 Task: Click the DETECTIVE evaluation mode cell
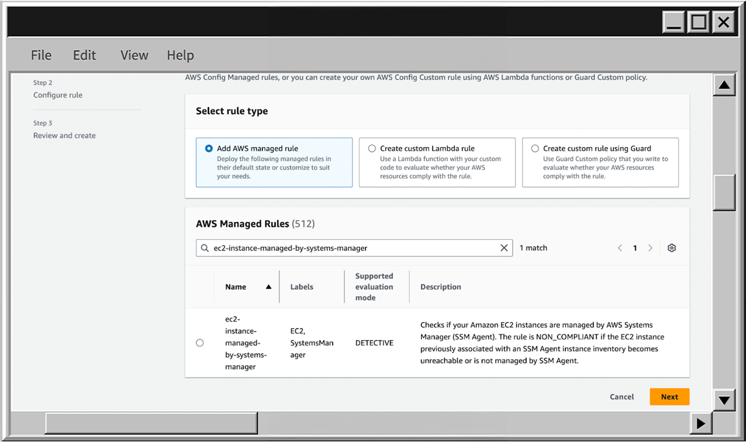click(374, 343)
